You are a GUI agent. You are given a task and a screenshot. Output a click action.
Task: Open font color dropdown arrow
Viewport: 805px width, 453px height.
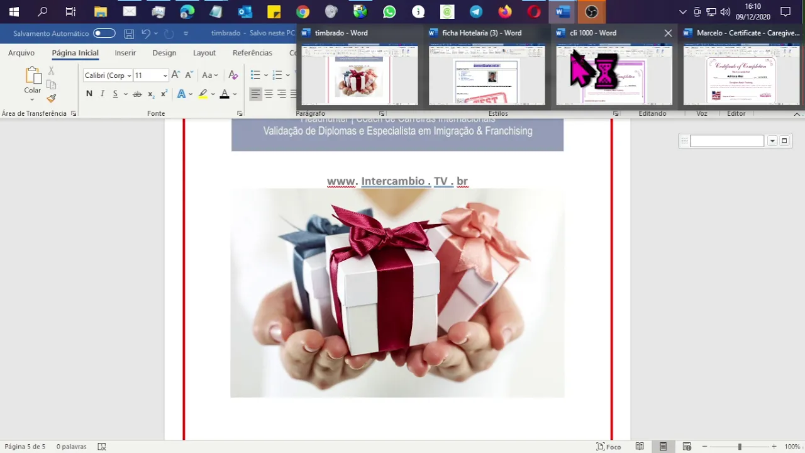[235, 94]
